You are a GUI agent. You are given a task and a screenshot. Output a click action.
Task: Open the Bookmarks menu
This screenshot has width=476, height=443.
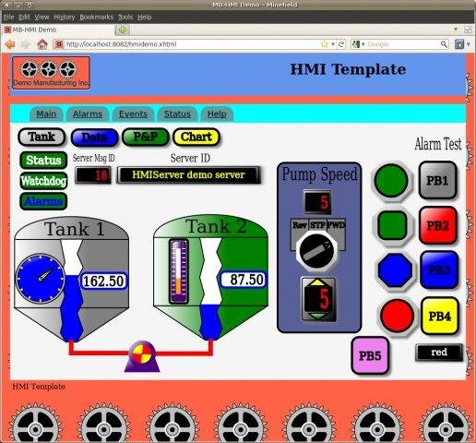(96, 17)
